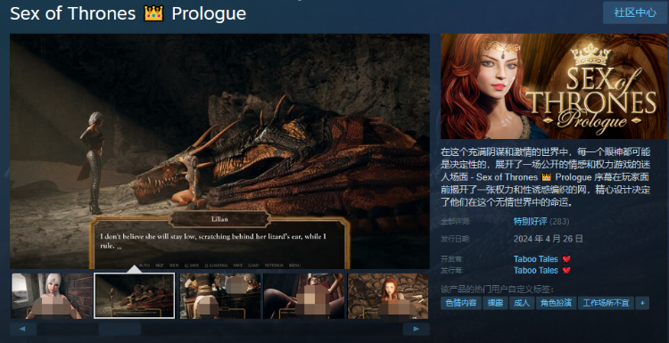Viewport: 669px width, 343px height.
Task: Click the Lilian name plate in the dialogue box
Action: (219, 219)
